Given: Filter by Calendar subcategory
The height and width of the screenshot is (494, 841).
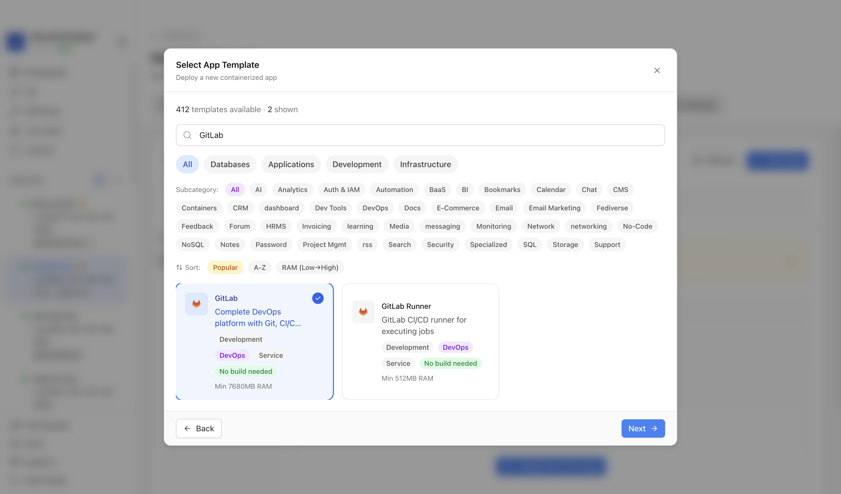Looking at the screenshot, I should (551, 189).
